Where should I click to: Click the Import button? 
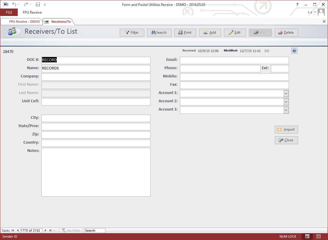(286, 129)
